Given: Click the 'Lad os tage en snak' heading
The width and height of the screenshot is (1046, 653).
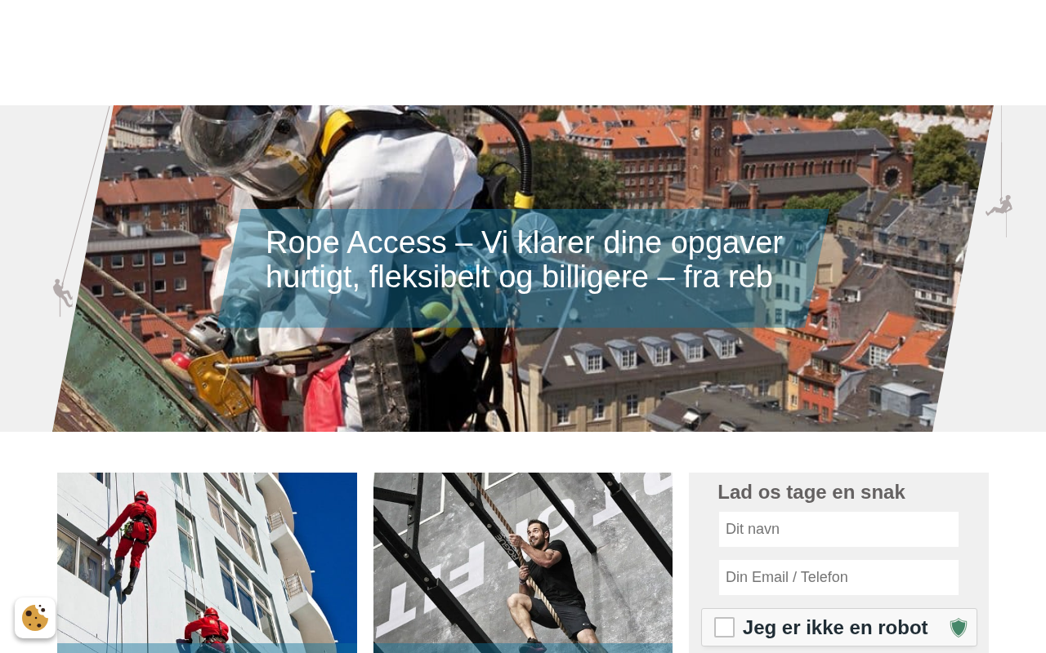Looking at the screenshot, I should pos(811,492).
